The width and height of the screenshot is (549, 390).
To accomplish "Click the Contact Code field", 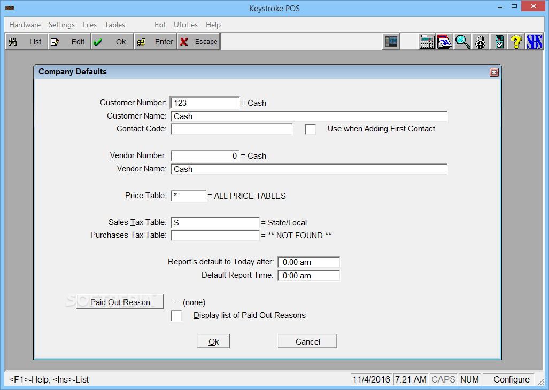I will coord(231,129).
